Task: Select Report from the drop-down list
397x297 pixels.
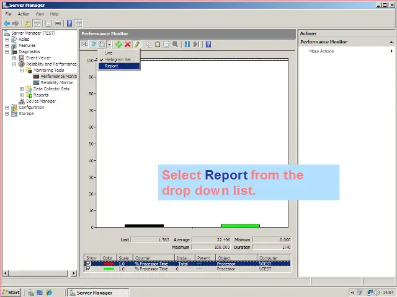Action: 119,66
